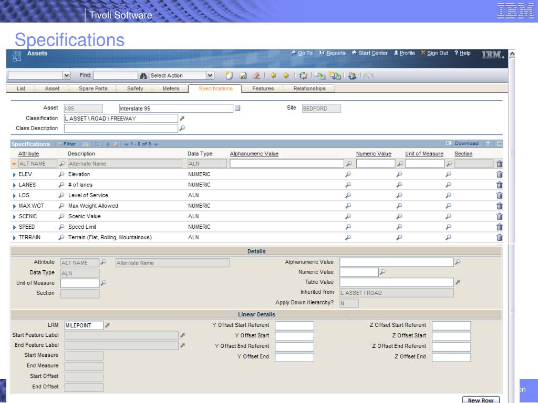The image size is (538, 403).
Task: Click the Save Asset disk icon
Action: click(x=243, y=76)
